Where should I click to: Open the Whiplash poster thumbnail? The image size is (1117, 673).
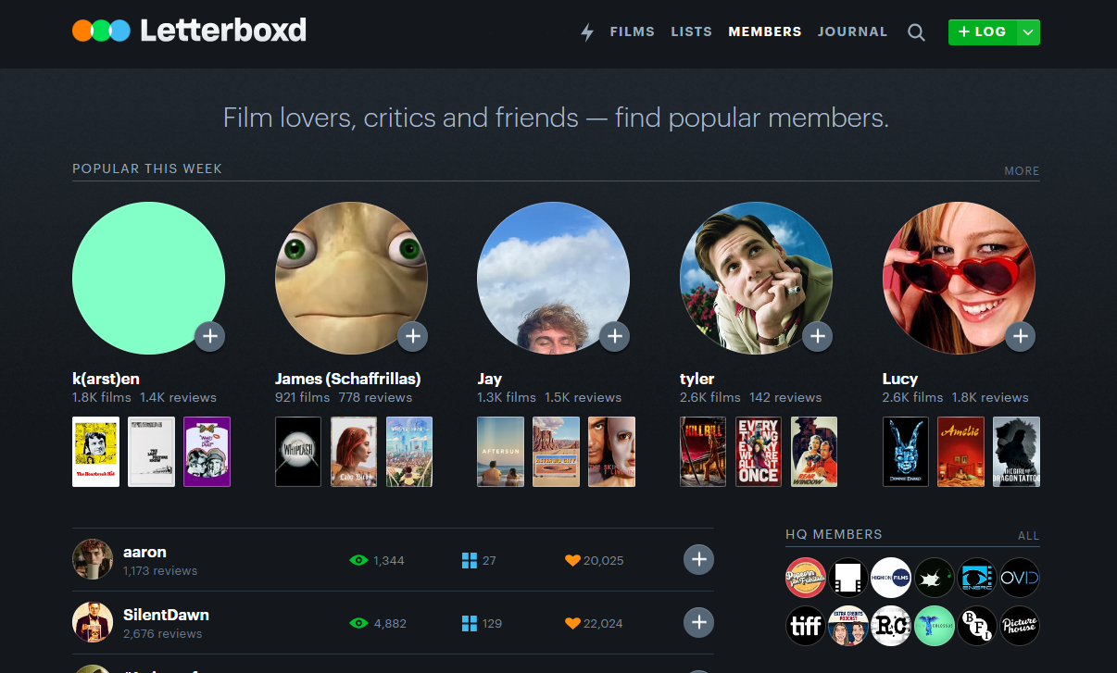coord(298,452)
